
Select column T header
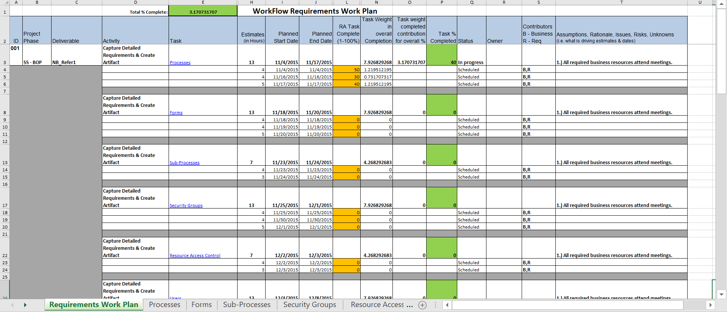coord(621,2)
